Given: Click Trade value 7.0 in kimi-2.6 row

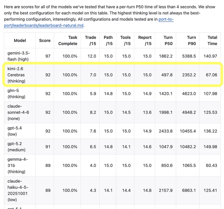Looking at the screenshot, I should [x=93, y=75].
